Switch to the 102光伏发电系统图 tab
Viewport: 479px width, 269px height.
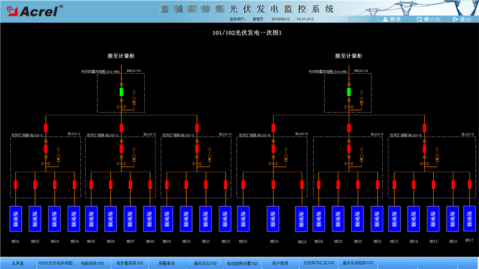[55, 263]
